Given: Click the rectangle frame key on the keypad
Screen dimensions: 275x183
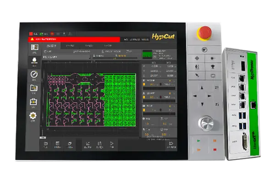Looking at the screenshot, I should tap(213, 75).
